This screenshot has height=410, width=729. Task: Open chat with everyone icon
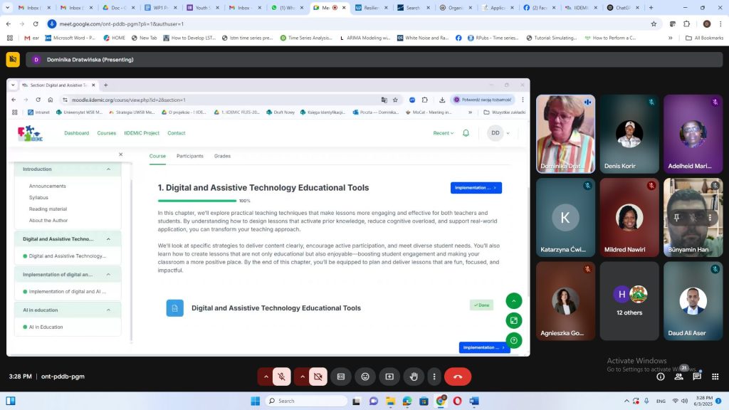[697, 377]
